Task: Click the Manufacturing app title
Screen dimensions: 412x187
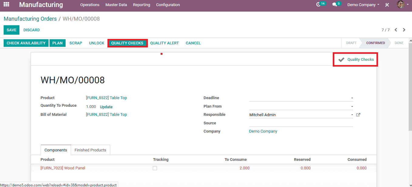Action: [41, 5]
